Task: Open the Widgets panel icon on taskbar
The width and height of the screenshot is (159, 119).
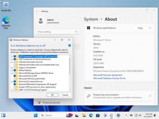Action: [3, 115]
